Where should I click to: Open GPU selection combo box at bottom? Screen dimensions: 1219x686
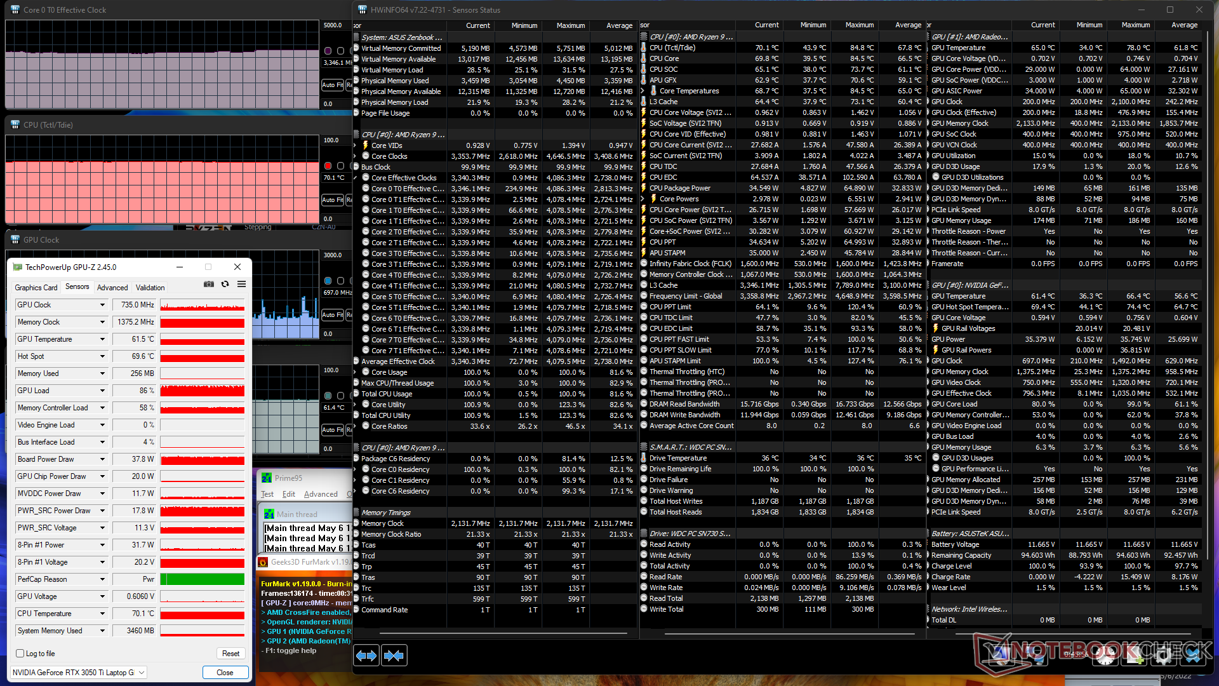point(79,673)
